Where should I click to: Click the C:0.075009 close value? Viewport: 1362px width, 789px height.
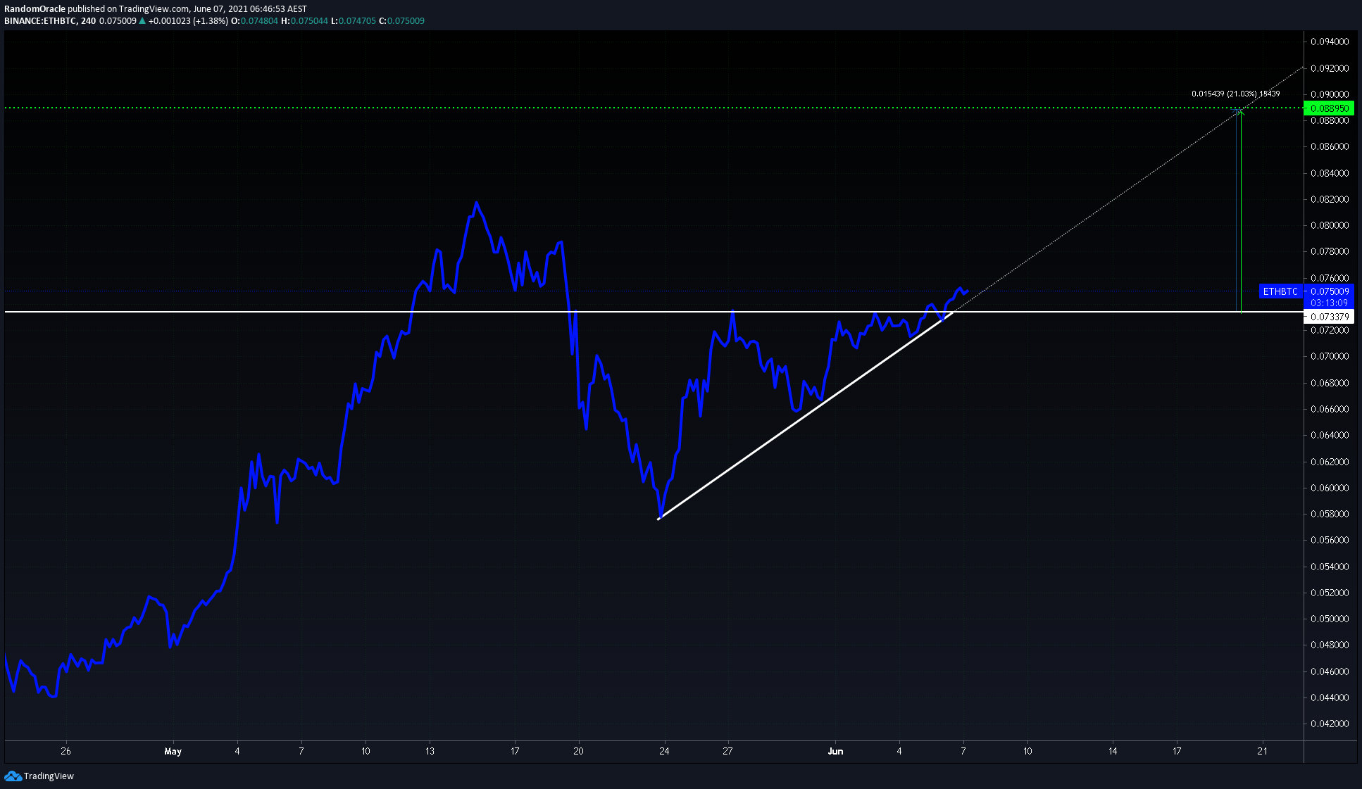click(x=401, y=21)
